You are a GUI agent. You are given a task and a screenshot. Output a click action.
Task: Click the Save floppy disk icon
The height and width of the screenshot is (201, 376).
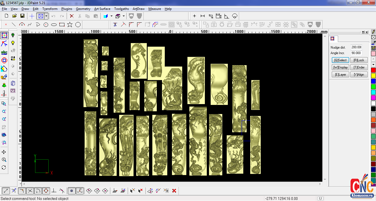[22, 16]
